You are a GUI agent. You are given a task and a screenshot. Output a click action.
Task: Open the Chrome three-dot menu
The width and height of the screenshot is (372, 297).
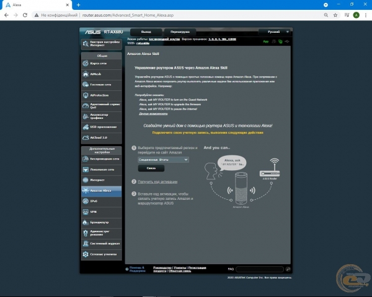366,15
